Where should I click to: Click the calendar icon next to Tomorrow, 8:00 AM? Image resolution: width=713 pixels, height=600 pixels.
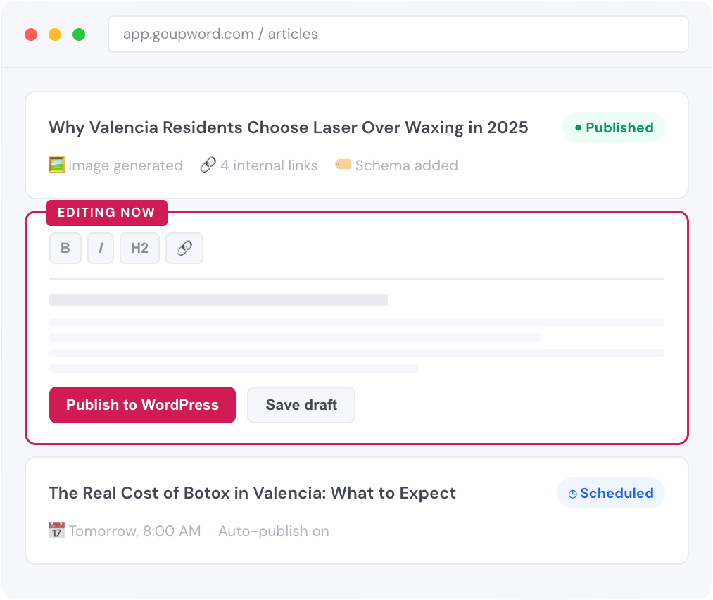[56, 530]
